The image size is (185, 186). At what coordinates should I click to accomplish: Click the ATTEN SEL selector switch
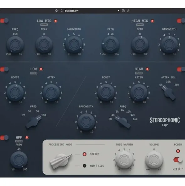tap(168, 93)
